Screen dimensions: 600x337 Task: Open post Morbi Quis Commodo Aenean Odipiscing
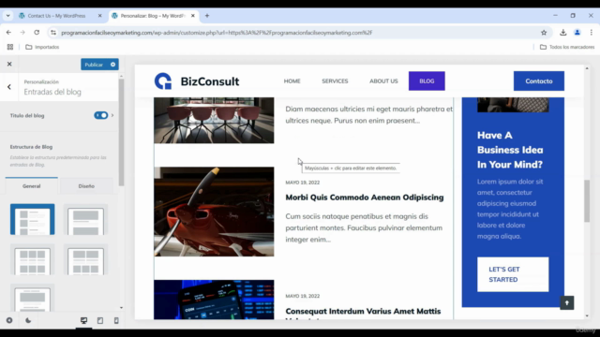(365, 198)
